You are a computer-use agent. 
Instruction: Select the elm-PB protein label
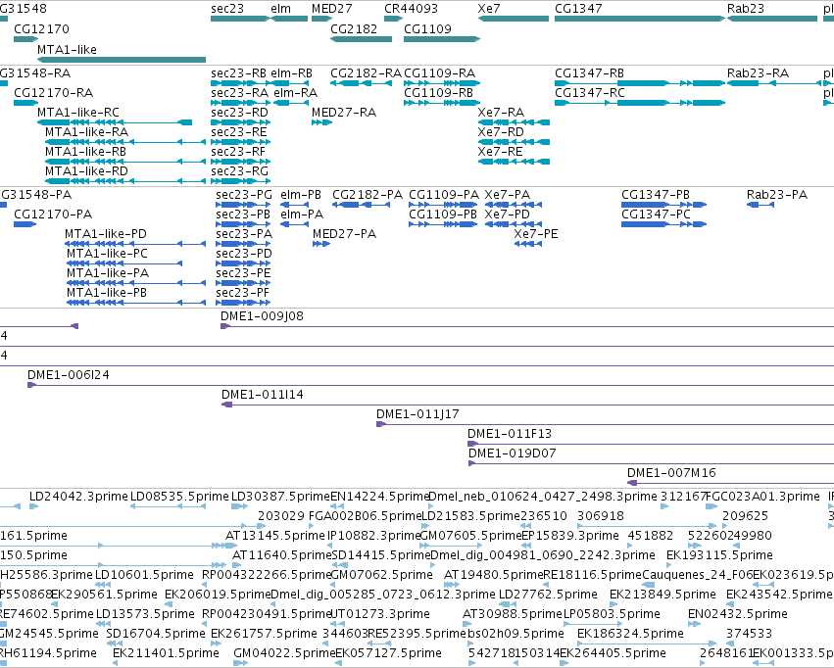click(x=301, y=195)
